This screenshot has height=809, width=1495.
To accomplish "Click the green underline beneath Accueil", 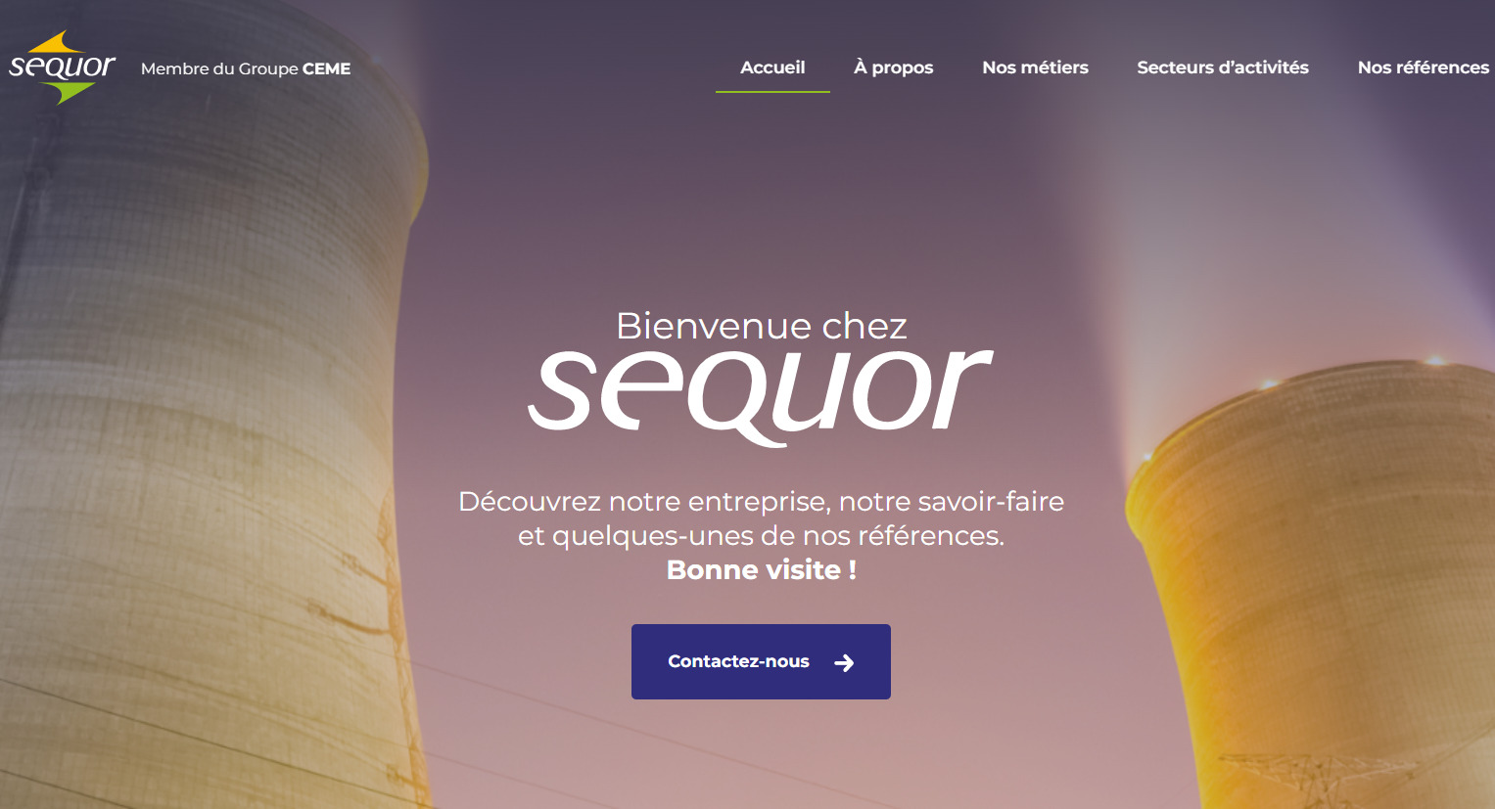I will [772, 92].
